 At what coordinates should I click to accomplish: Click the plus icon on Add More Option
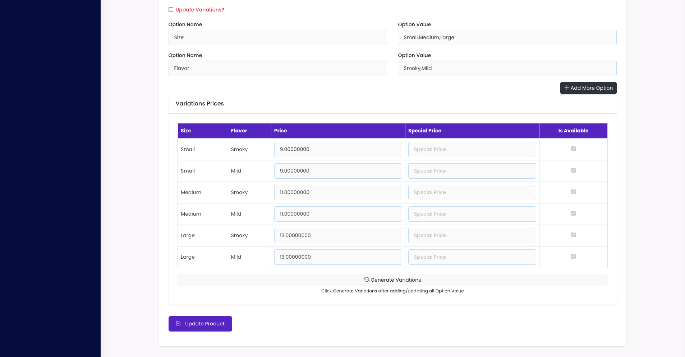tap(566, 88)
